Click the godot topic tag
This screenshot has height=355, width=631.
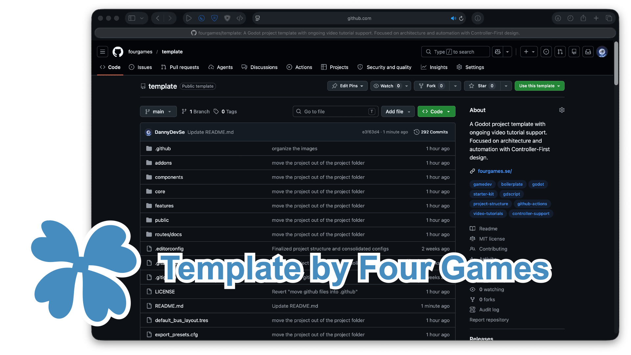[538, 184]
